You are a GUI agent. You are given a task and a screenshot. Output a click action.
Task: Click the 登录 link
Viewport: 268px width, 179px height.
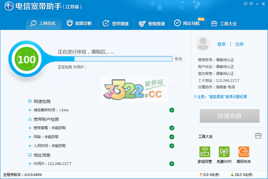click(x=222, y=44)
